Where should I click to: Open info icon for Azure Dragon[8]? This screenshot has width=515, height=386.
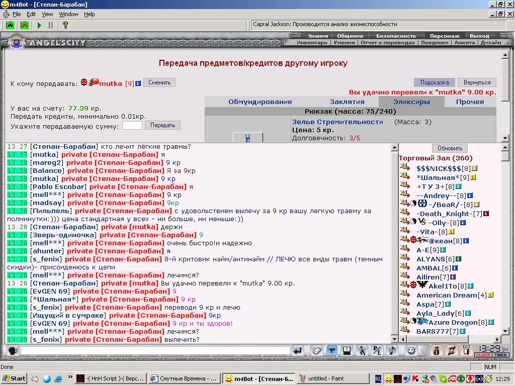pyautogui.click(x=491, y=322)
